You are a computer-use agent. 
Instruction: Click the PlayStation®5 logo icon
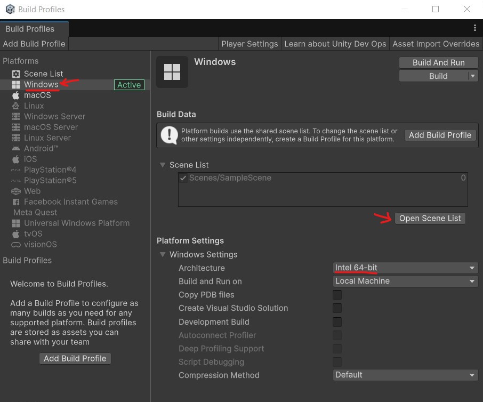coord(15,181)
